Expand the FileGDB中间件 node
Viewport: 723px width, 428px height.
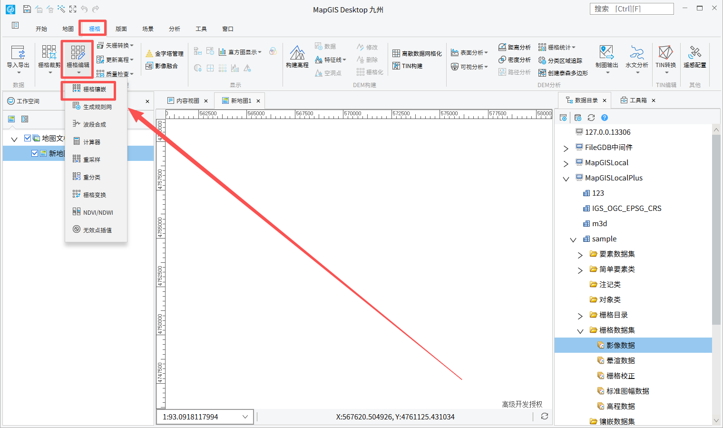tap(566, 148)
